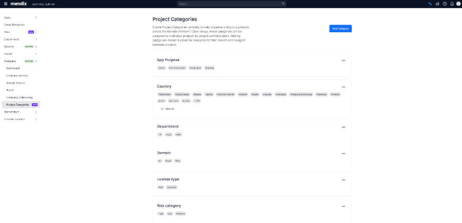Open Domain category options menu
462x223 pixels.
(x=343, y=154)
